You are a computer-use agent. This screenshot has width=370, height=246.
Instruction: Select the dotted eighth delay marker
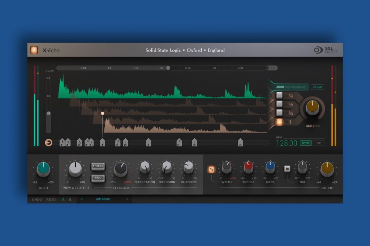91,142
